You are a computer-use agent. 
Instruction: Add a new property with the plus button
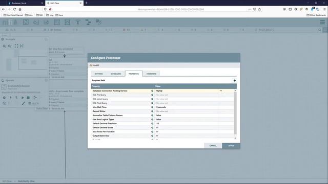click(x=235, y=81)
